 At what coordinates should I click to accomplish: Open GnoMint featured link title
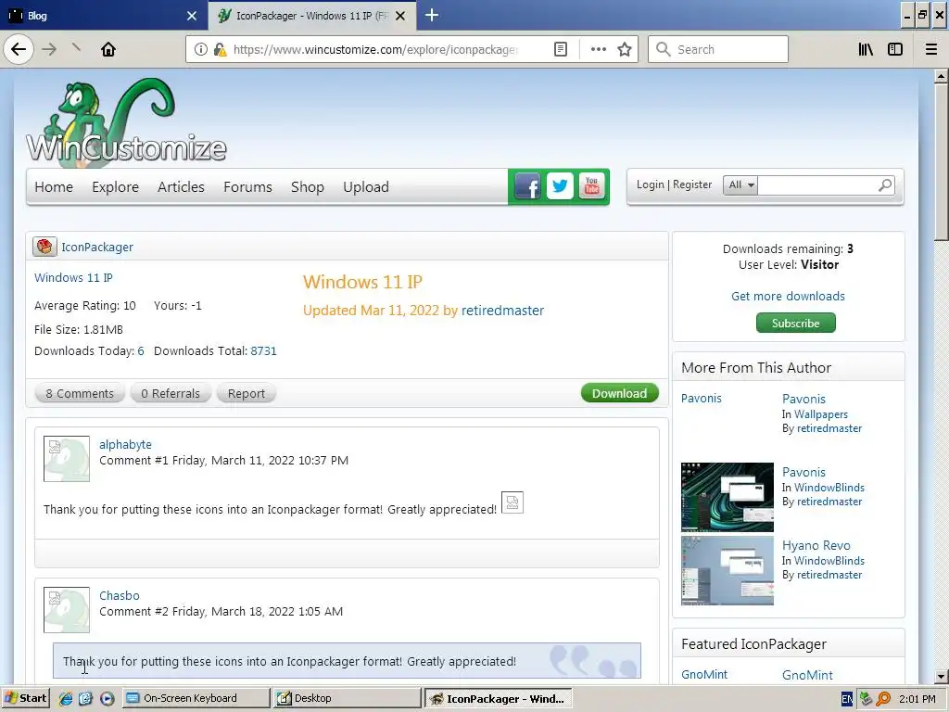click(807, 675)
